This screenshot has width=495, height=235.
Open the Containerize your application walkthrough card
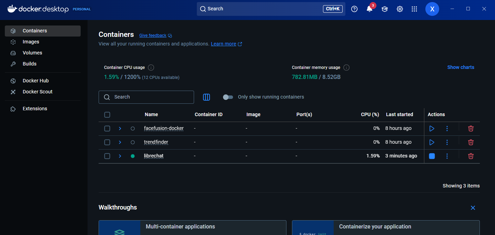(386, 228)
